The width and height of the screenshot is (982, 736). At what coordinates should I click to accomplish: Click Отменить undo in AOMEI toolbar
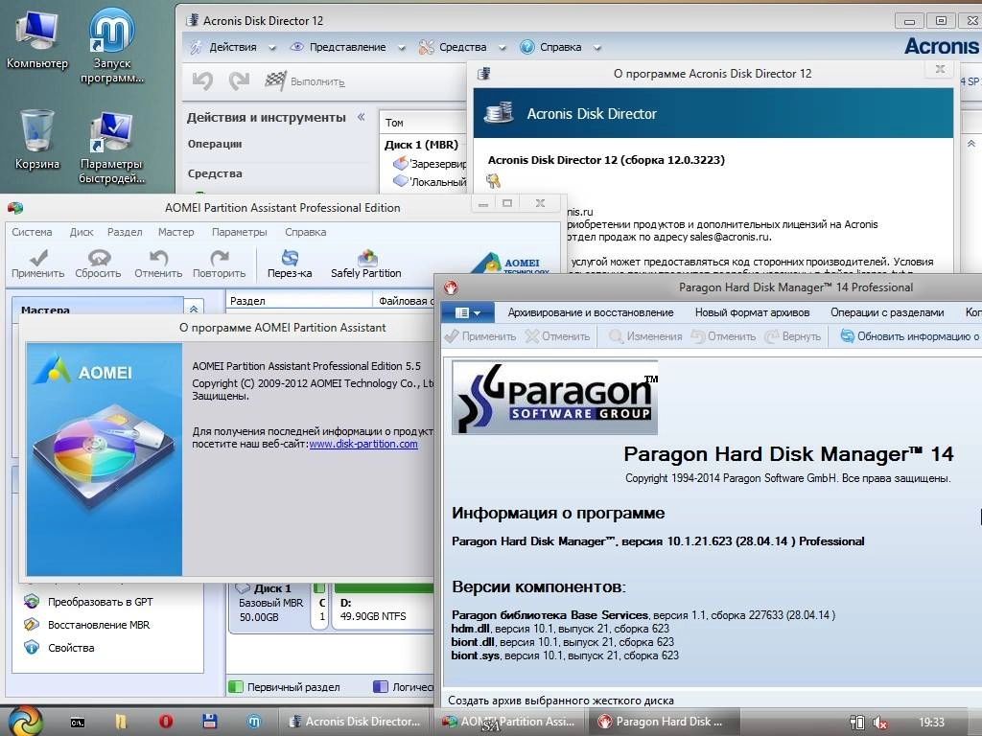[158, 264]
